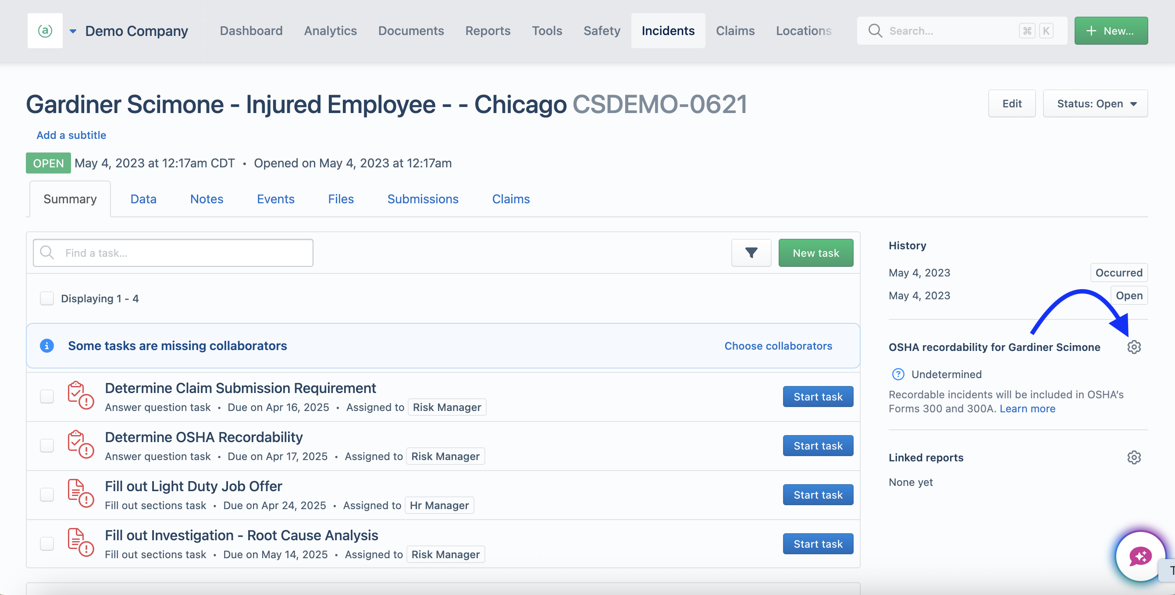Click Determine OSHA Recordability task icon
The height and width of the screenshot is (595, 1175).
(x=80, y=445)
